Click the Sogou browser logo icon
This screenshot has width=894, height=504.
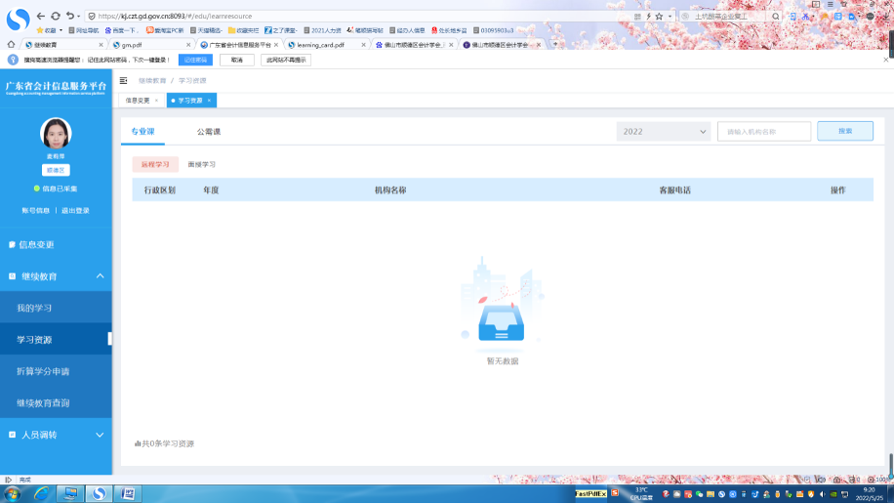click(x=18, y=20)
